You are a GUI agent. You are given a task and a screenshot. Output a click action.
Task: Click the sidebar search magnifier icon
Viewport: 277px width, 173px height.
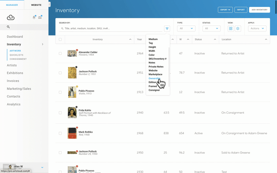pos(8,27)
